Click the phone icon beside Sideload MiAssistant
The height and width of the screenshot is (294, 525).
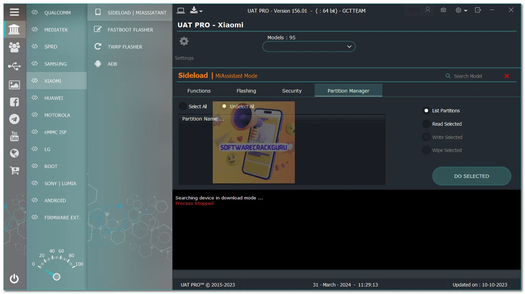pos(98,12)
